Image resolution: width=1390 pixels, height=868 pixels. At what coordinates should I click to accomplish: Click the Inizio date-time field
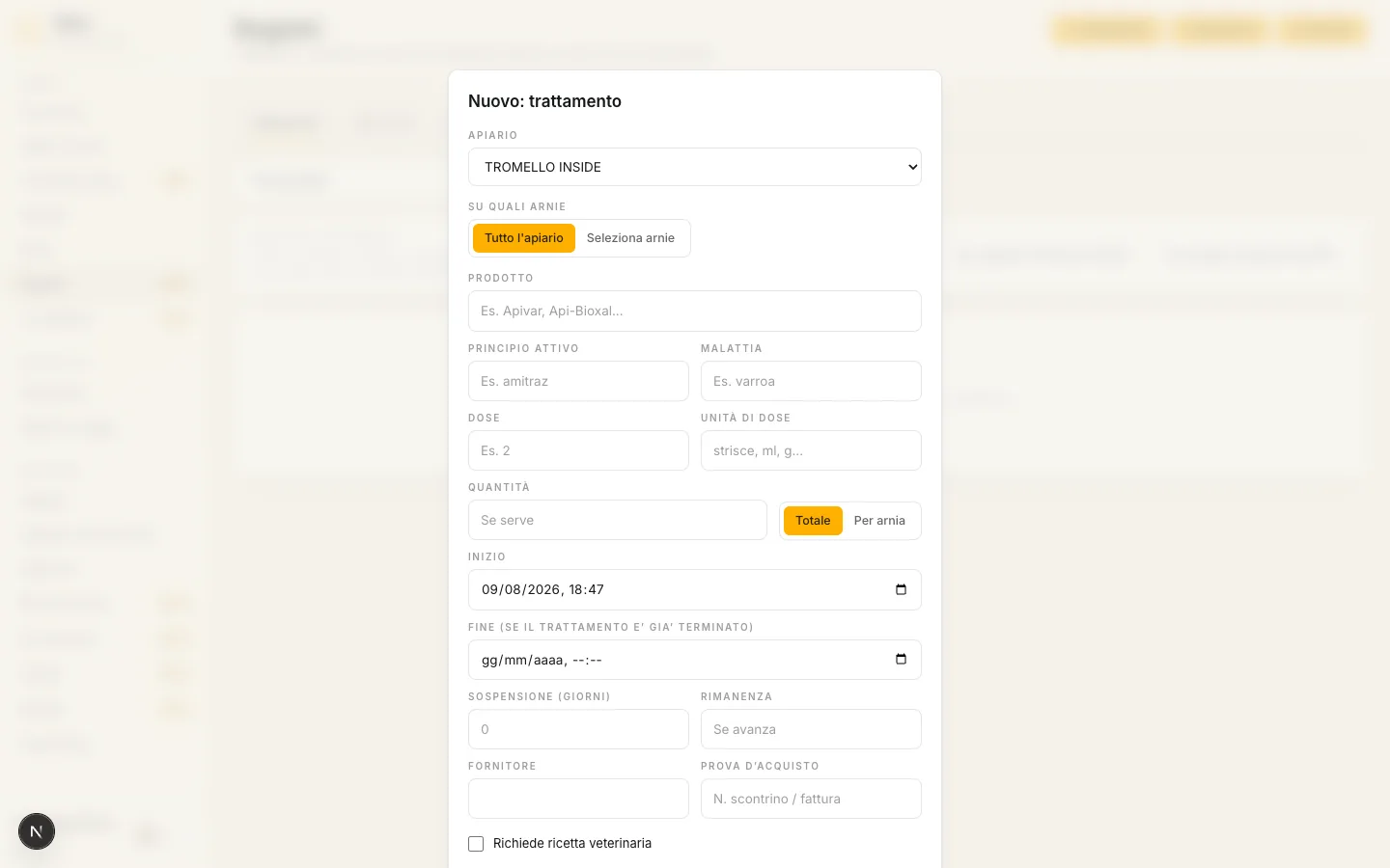click(694, 589)
